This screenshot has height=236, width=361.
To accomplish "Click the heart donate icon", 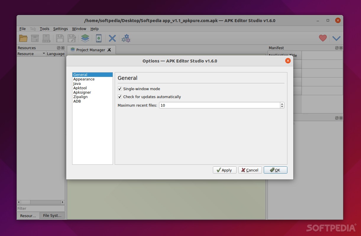I will point(322,38).
